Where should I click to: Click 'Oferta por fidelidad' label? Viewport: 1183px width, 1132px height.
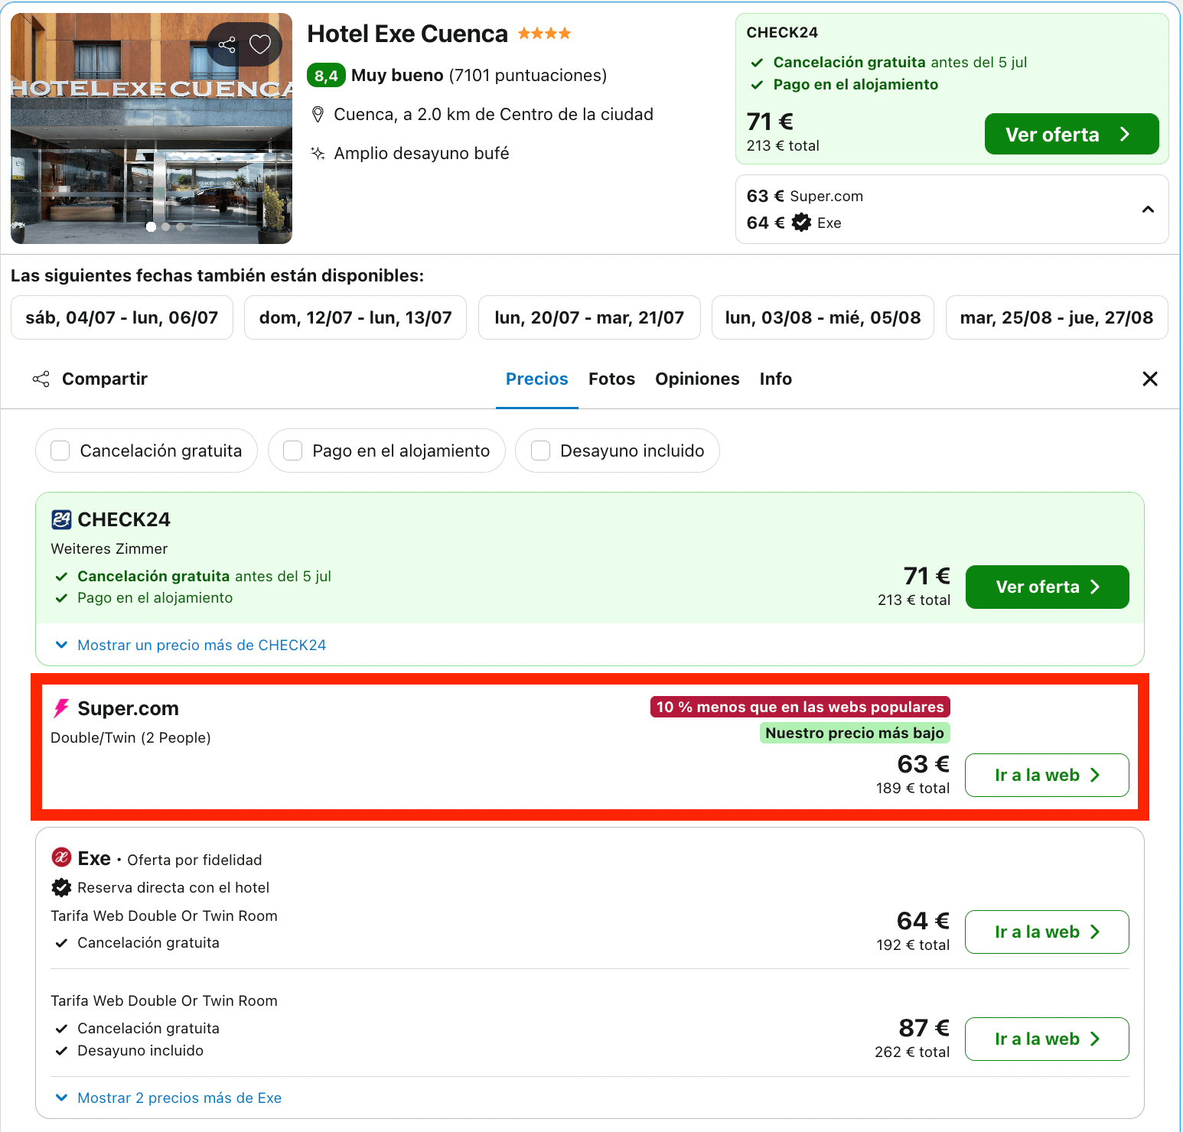coord(194,860)
